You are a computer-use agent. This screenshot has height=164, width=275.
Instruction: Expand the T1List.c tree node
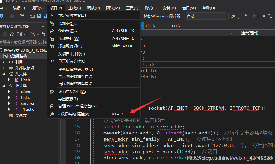click(9, 109)
